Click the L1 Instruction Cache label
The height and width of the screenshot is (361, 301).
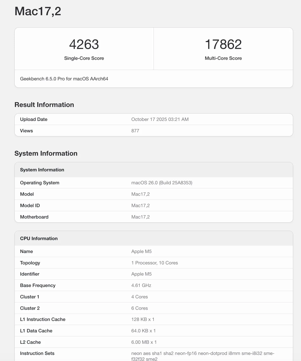pyautogui.click(x=43, y=319)
